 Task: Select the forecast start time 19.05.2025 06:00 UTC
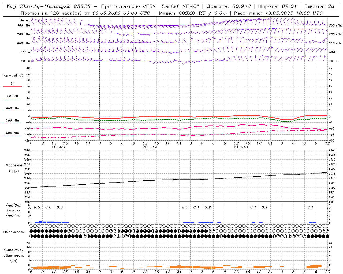(x=121, y=13)
